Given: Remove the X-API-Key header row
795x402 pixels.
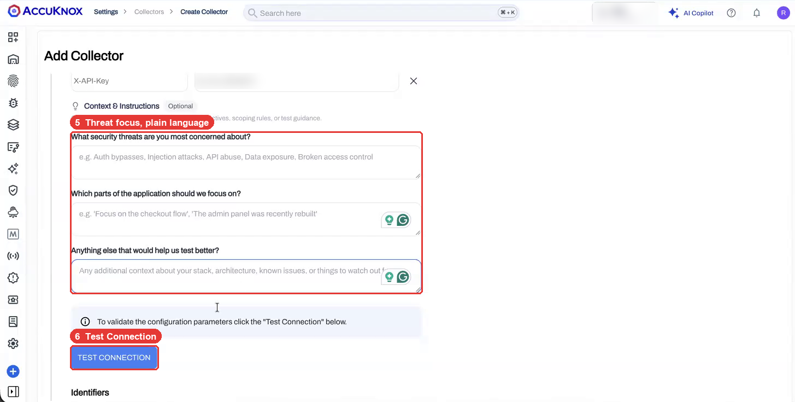Looking at the screenshot, I should (x=414, y=81).
